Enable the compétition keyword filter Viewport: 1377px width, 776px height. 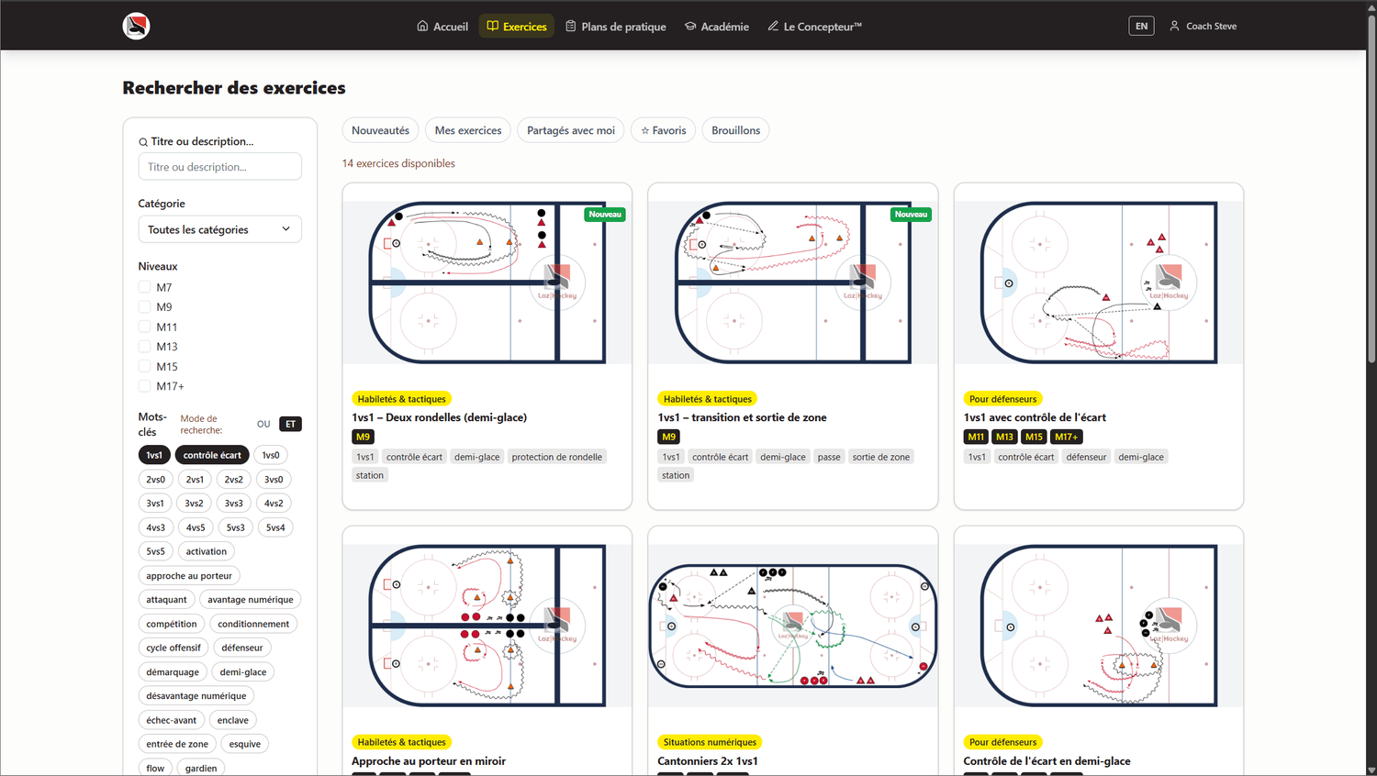(172, 624)
